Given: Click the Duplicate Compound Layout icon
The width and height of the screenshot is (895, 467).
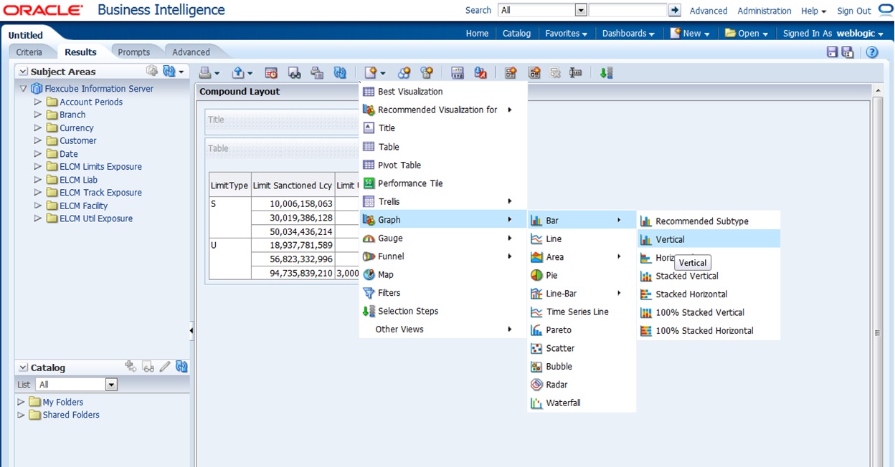Looking at the screenshot, I should [534, 72].
